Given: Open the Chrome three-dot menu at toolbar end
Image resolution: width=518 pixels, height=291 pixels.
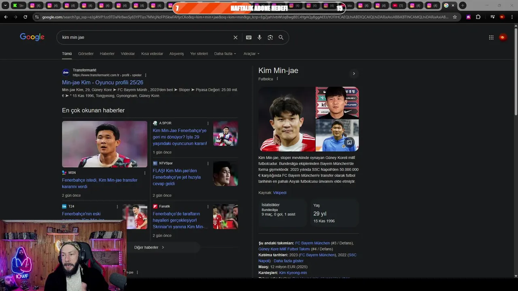Looking at the screenshot, I should [x=512, y=17].
